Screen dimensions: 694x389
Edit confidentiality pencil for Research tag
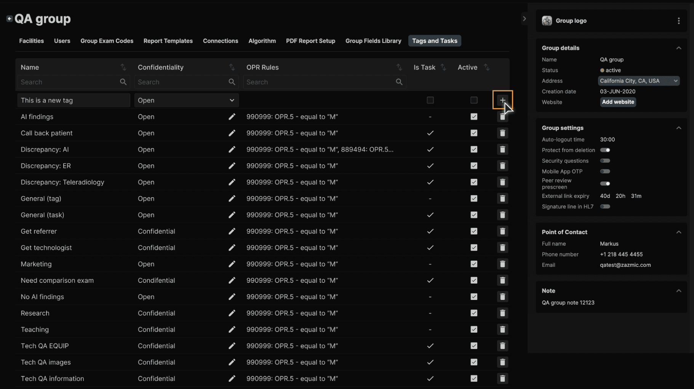(x=232, y=313)
